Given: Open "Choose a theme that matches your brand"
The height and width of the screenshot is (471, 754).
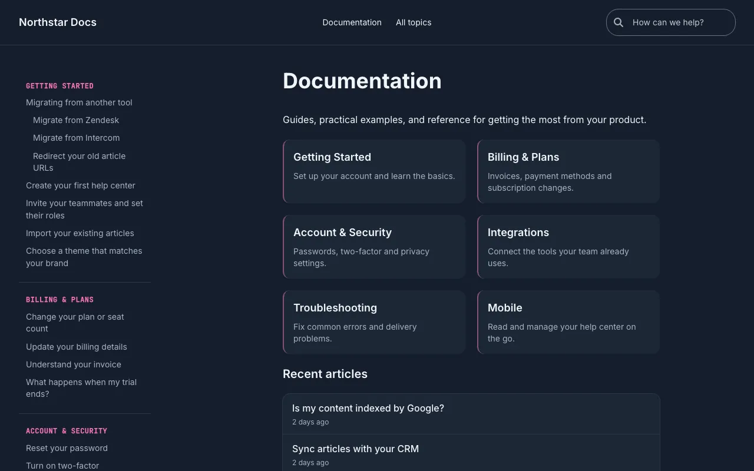Looking at the screenshot, I should pyautogui.click(x=84, y=257).
